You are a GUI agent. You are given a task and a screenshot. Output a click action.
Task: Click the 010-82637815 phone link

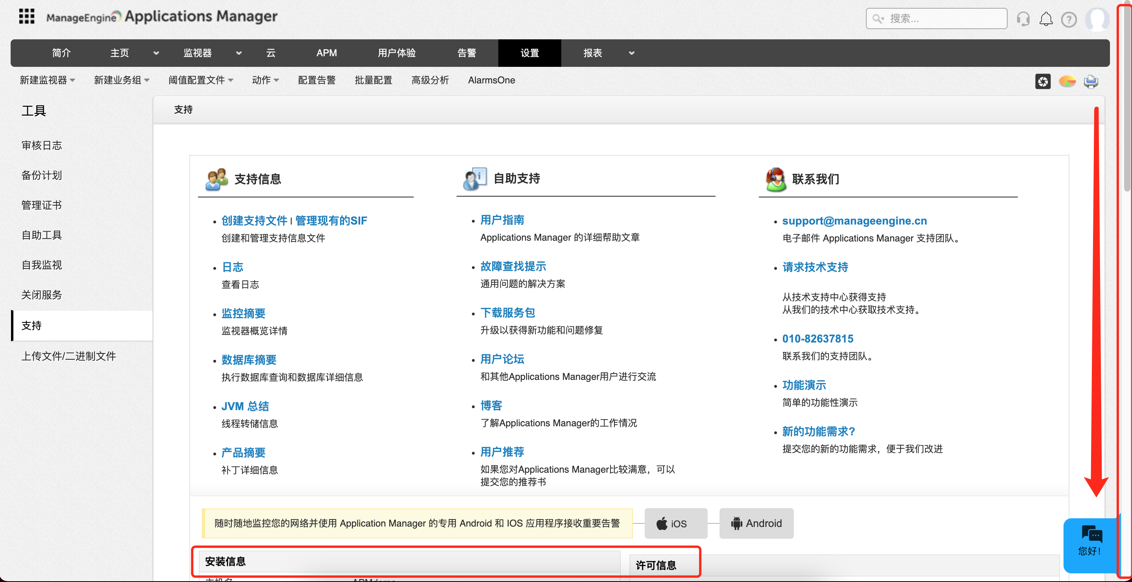(x=818, y=339)
